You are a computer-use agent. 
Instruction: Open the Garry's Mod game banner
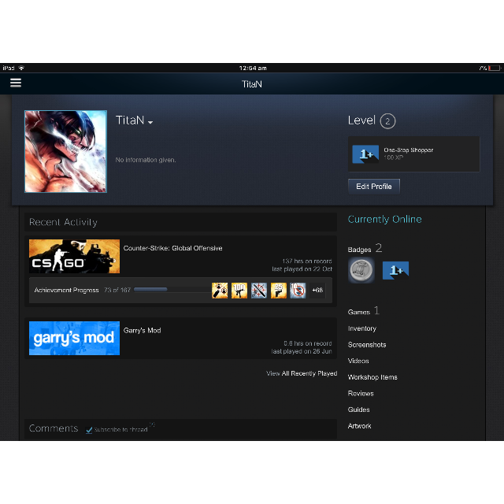tap(74, 338)
